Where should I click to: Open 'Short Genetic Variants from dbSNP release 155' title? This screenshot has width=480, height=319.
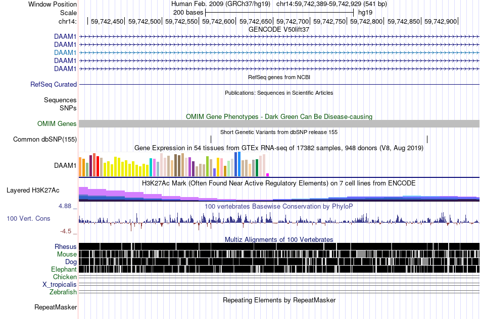tap(279, 132)
